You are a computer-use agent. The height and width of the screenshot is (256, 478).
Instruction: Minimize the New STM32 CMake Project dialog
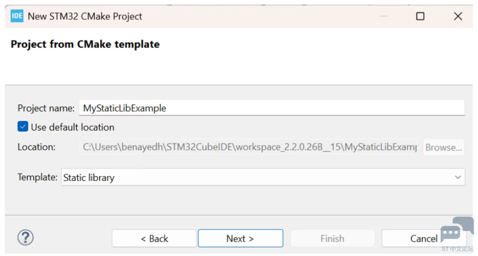click(383, 16)
